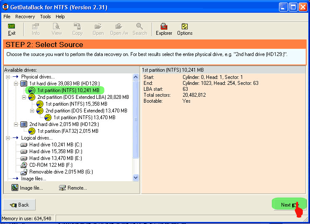Click the icon of the DOS Extended 13,470 MB partition
This screenshot has width=310, height=224.
point(40,111)
